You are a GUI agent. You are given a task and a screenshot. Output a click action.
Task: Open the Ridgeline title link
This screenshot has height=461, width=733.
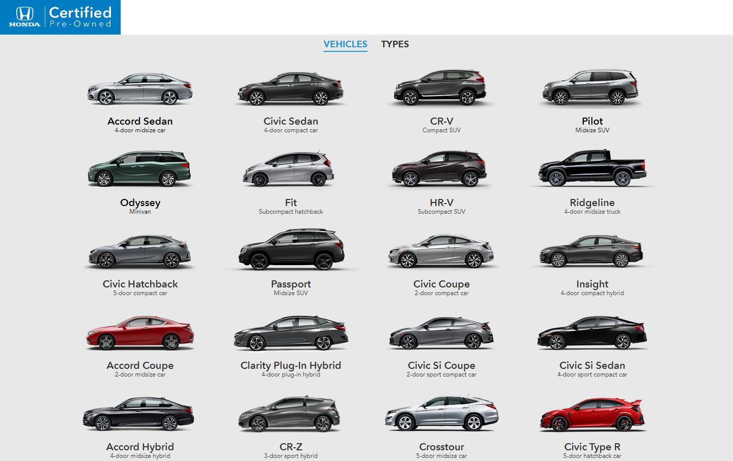point(592,203)
